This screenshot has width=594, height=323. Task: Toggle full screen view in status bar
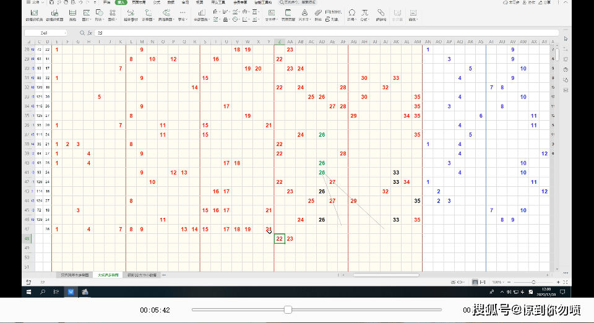point(565,282)
